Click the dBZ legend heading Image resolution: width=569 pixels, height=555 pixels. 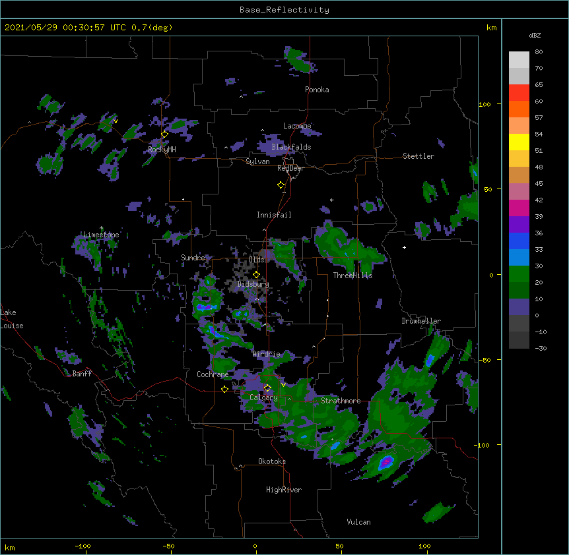click(535, 36)
